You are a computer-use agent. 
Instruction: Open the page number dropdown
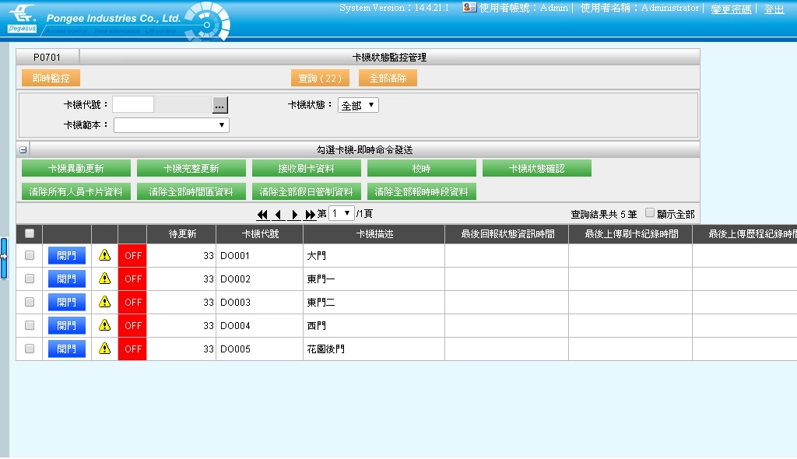coord(341,212)
